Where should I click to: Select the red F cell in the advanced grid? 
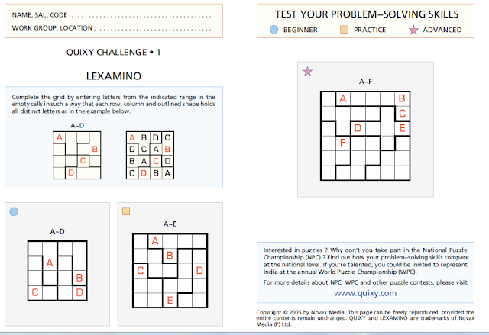pos(342,142)
